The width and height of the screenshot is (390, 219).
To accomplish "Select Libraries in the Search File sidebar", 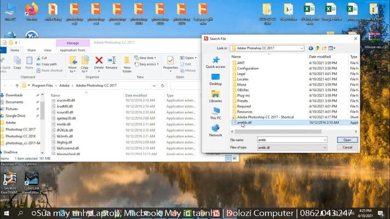I will click(216, 96).
